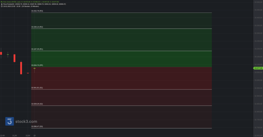Open the Pivot-Punkte(D) indicator label
The image size is (263, 137).
click(x=9, y=4)
